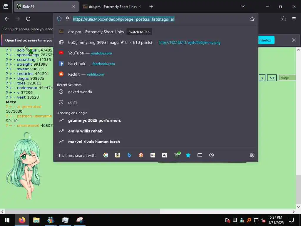Viewport: 301px width, 226px height.
Task: Add the site's search engine with the green plus
Action: point(177,155)
